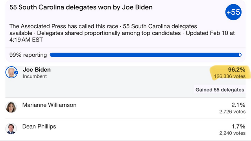Select the Marianne Williamson candidate name
The width and height of the screenshot is (251, 141).
pos(49,105)
